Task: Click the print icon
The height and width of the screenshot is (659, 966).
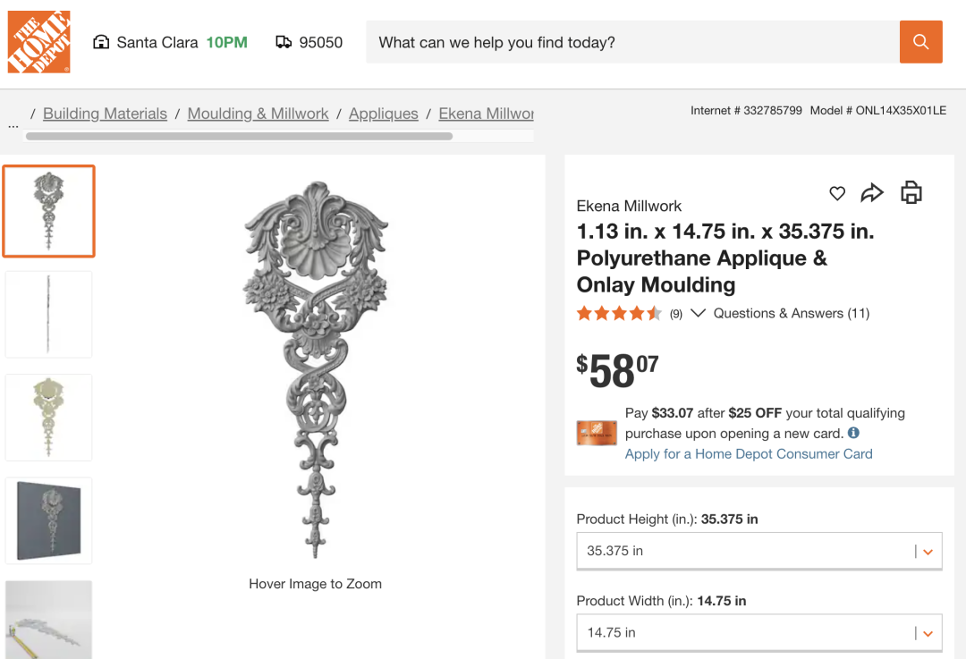Action: (911, 193)
